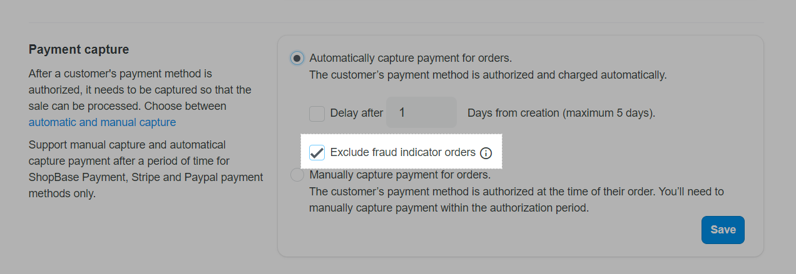Screen dimensions: 796x274
Task: Enable the Delay after checkbox
Action: point(317,114)
